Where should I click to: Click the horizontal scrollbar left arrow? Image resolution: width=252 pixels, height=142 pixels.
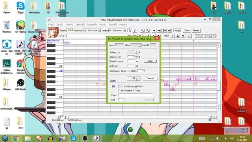65,117
